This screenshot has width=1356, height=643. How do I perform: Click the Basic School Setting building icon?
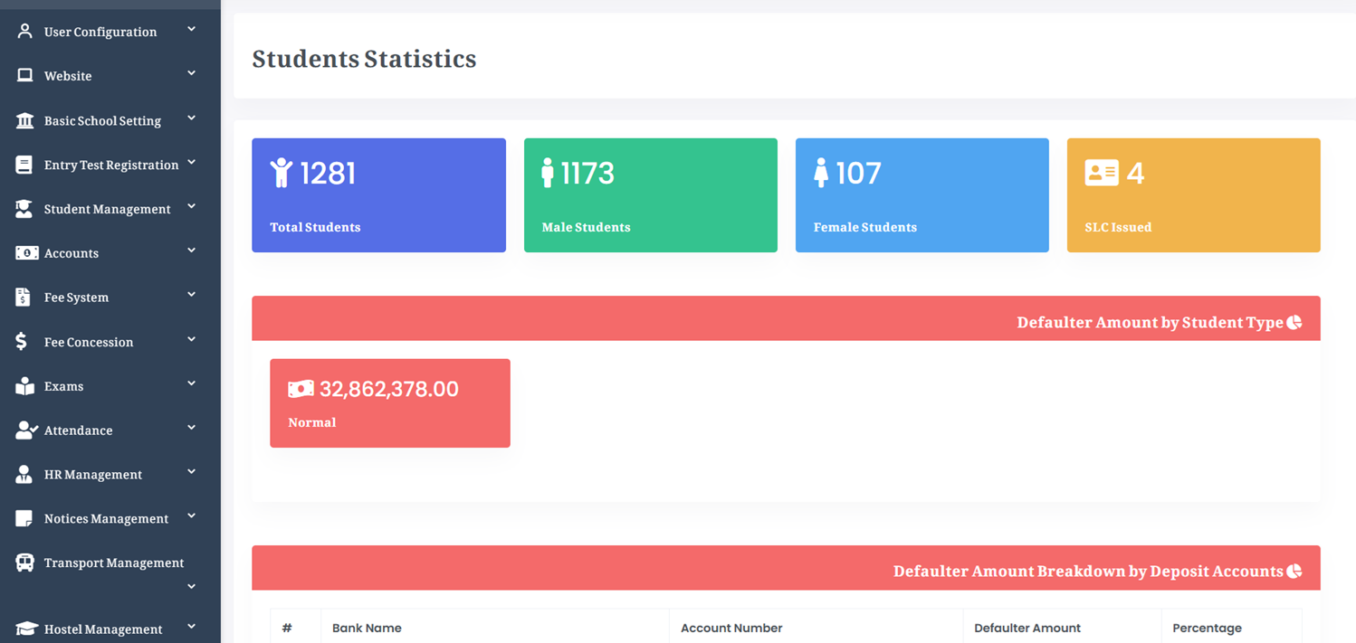[24, 119]
